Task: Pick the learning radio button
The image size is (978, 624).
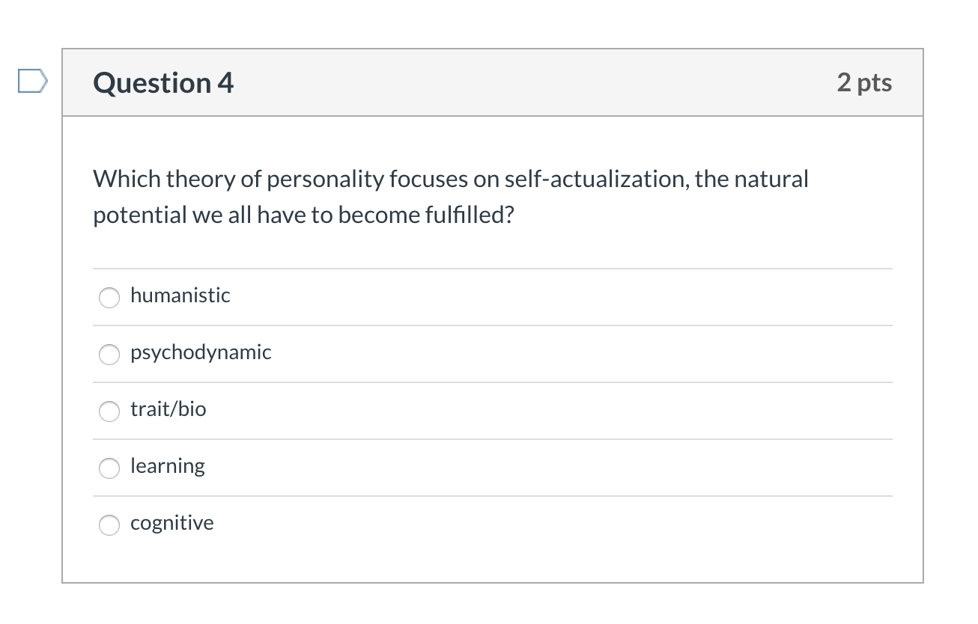Action: [109, 468]
